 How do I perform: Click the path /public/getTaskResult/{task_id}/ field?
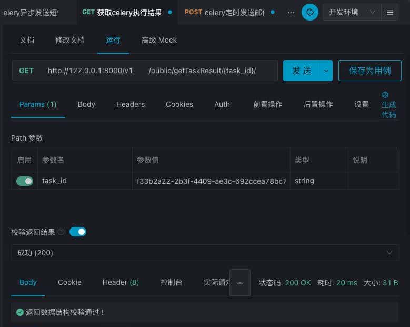coord(203,71)
